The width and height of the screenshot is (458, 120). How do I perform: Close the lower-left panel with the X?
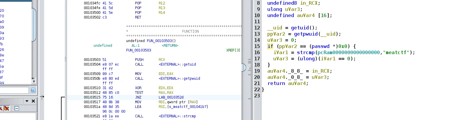[x=33, y=101]
